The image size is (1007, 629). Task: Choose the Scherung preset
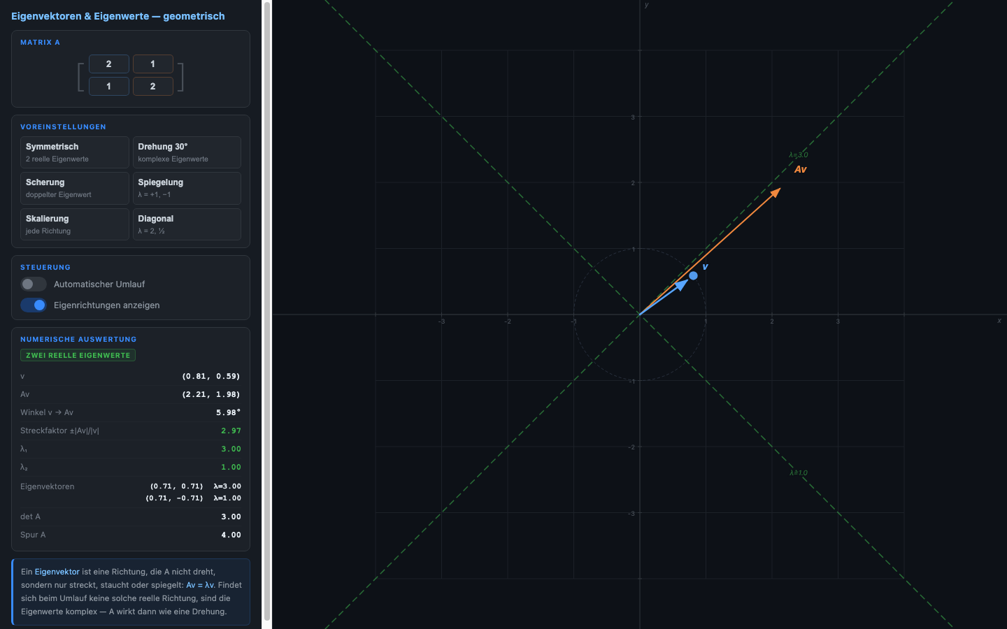75,188
